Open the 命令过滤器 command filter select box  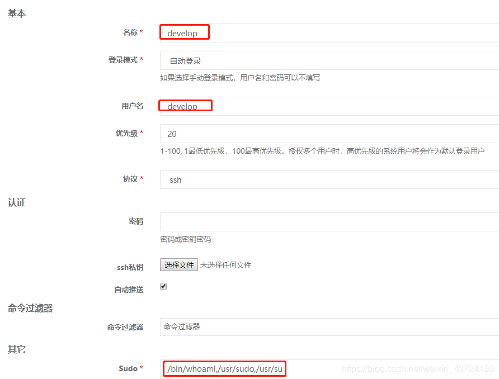(329, 327)
